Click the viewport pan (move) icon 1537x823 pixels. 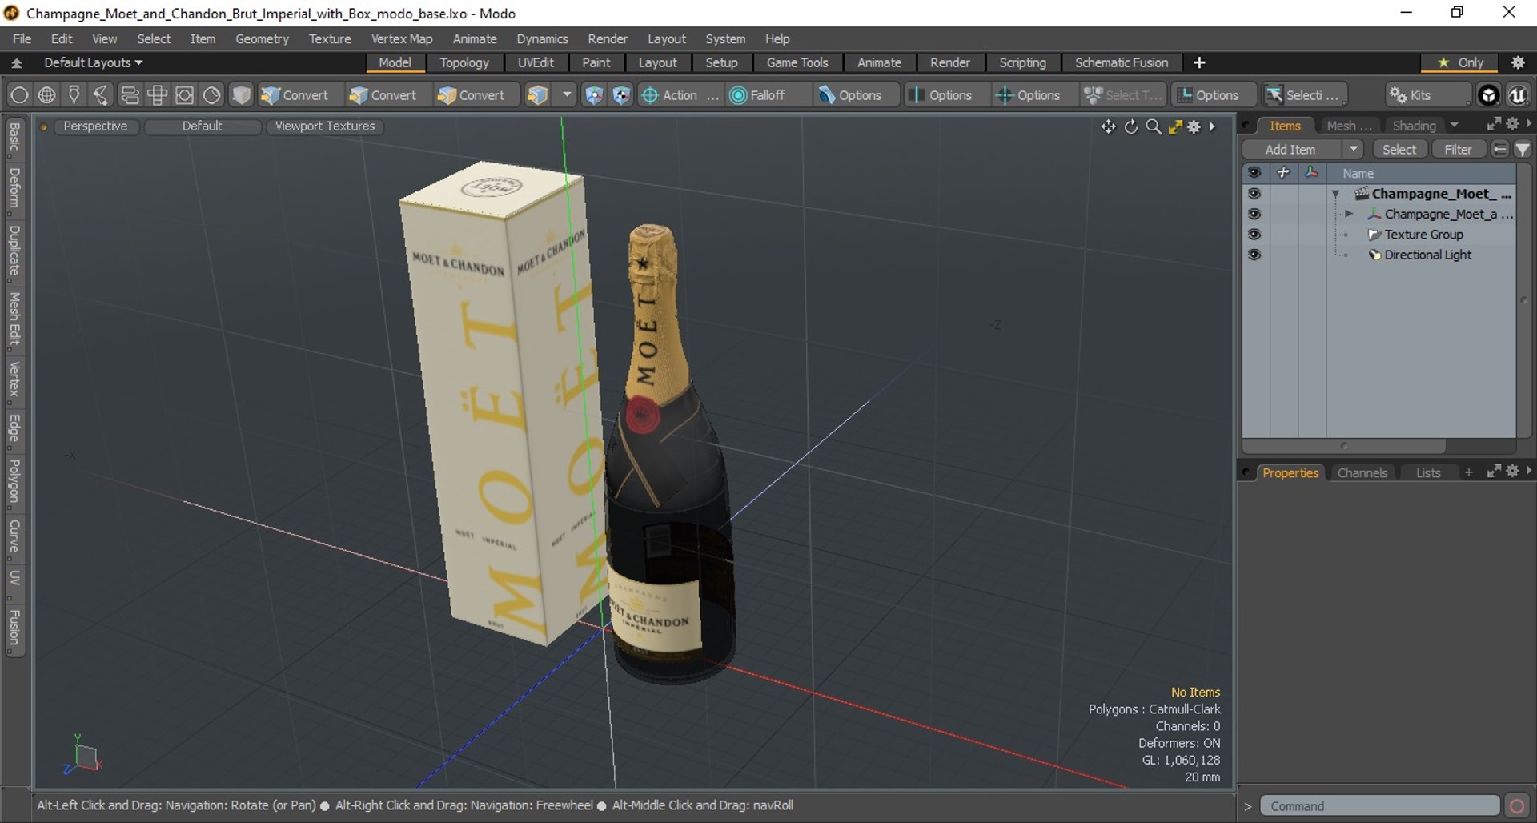pyautogui.click(x=1108, y=126)
